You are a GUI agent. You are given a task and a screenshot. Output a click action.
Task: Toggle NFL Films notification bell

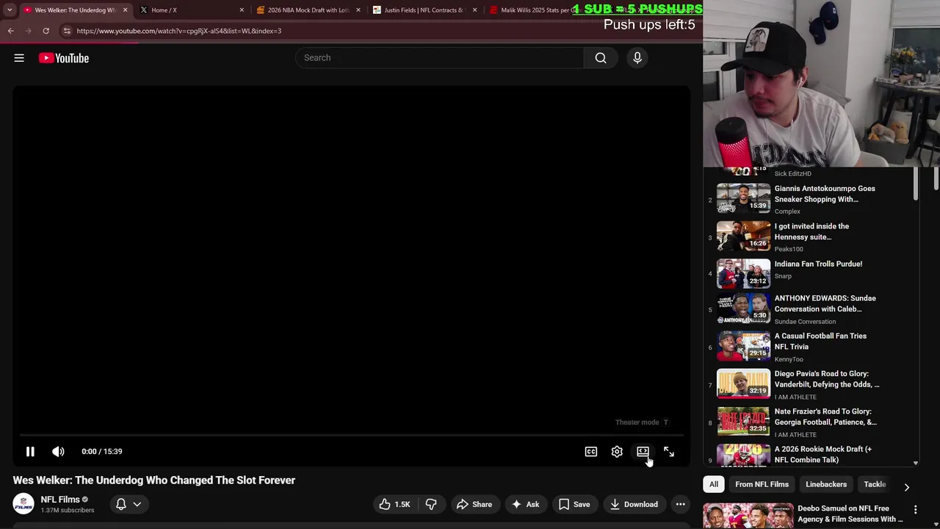click(129, 505)
